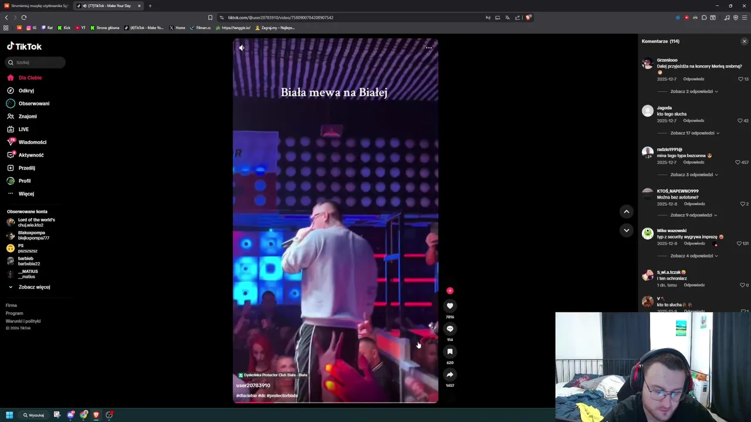This screenshot has width=751, height=422.
Task: Open the Odkryj page
Action: pyautogui.click(x=26, y=91)
